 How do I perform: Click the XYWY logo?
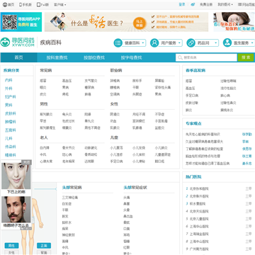point(18,42)
